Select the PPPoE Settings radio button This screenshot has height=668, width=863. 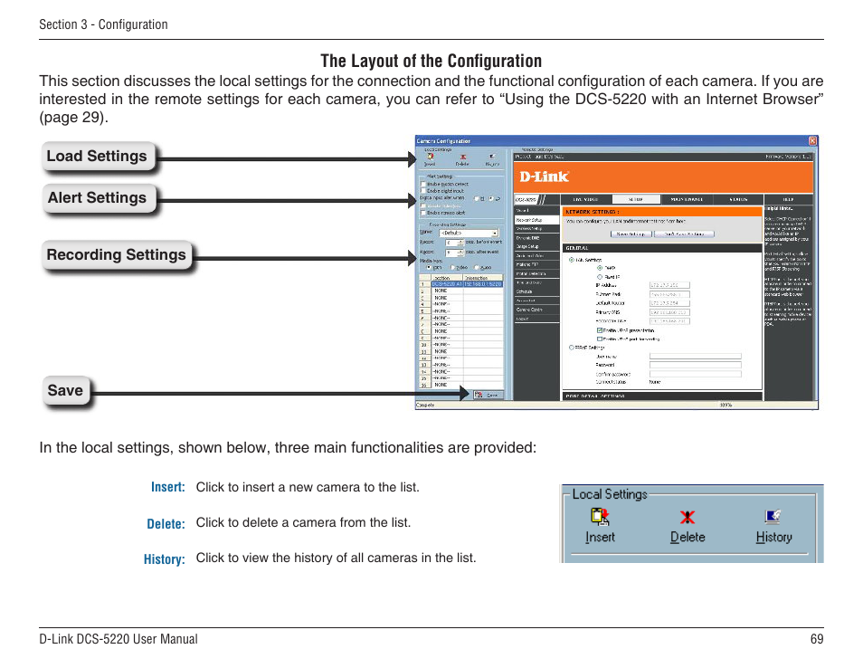coord(572,348)
